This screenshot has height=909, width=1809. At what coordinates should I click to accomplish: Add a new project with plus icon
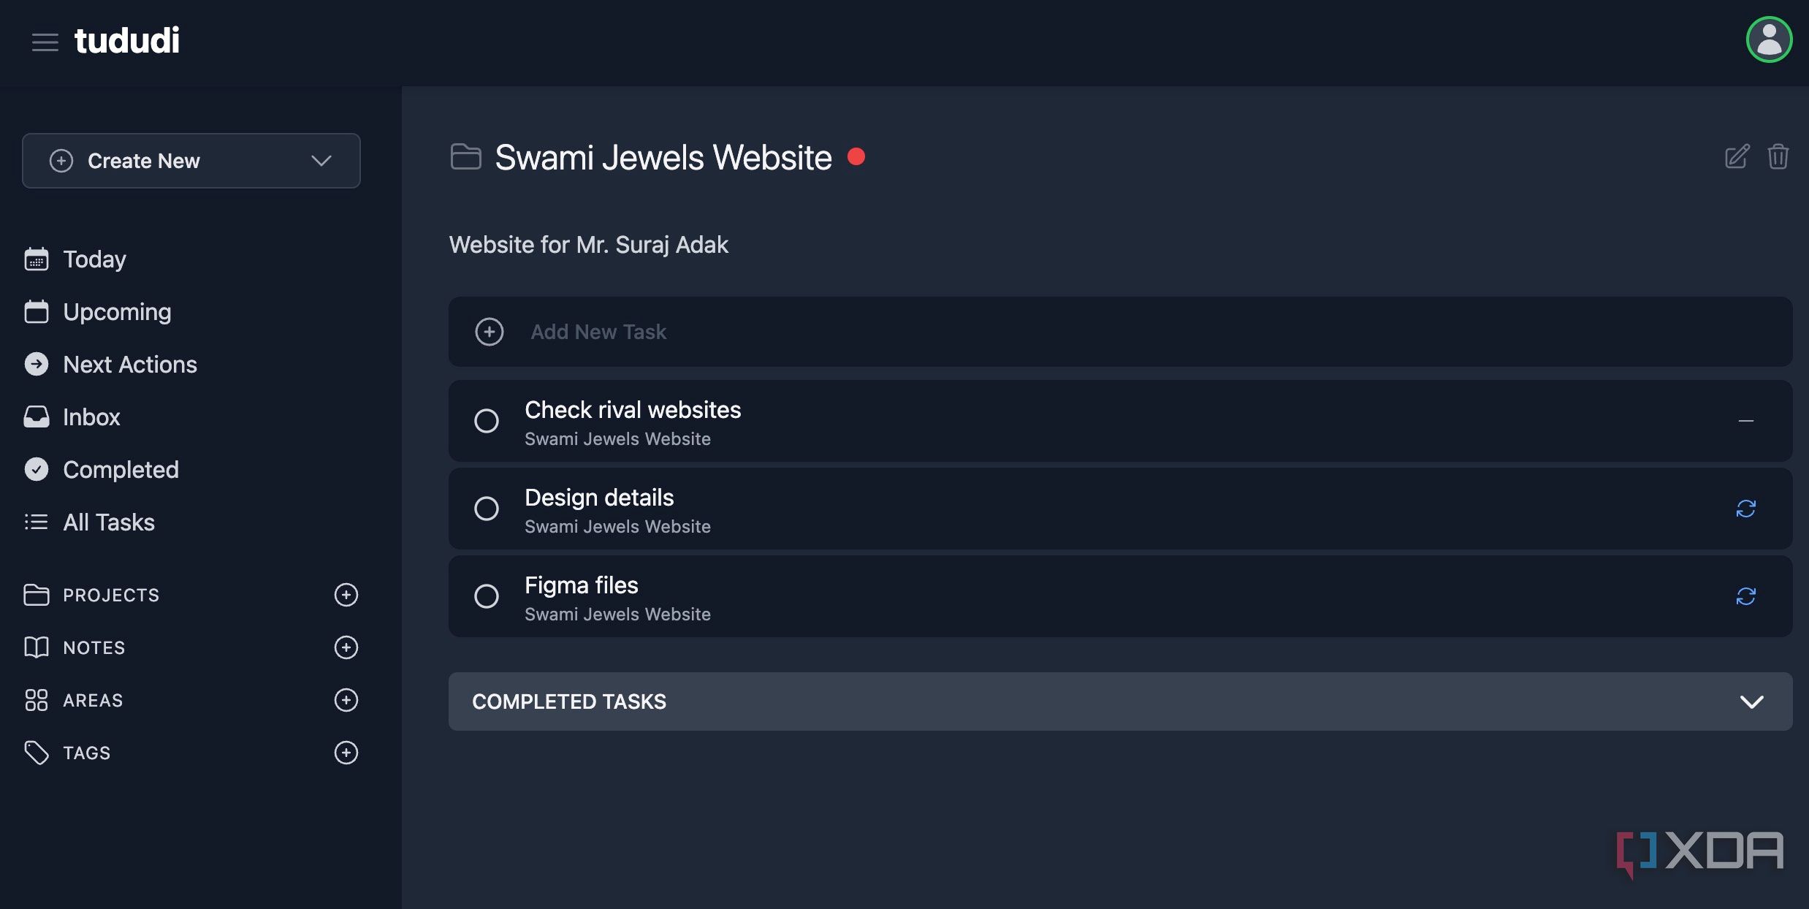coord(346,595)
